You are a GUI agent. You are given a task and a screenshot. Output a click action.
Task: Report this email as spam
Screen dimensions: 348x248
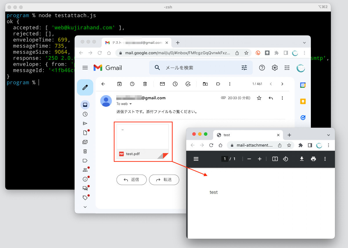[x=132, y=84]
